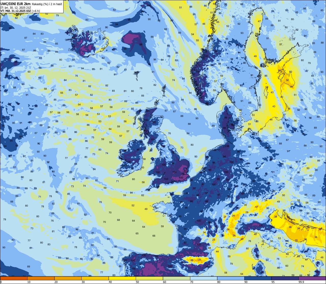Screen dimensions: 326x284
Task: Click the 70–80 pale blue legend segment
Action: coord(203,278)
